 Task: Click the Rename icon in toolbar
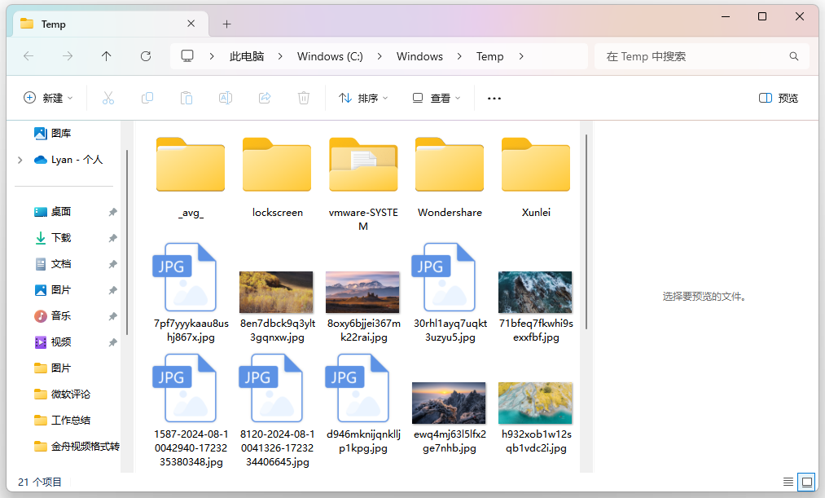pyautogui.click(x=226, y=98)
